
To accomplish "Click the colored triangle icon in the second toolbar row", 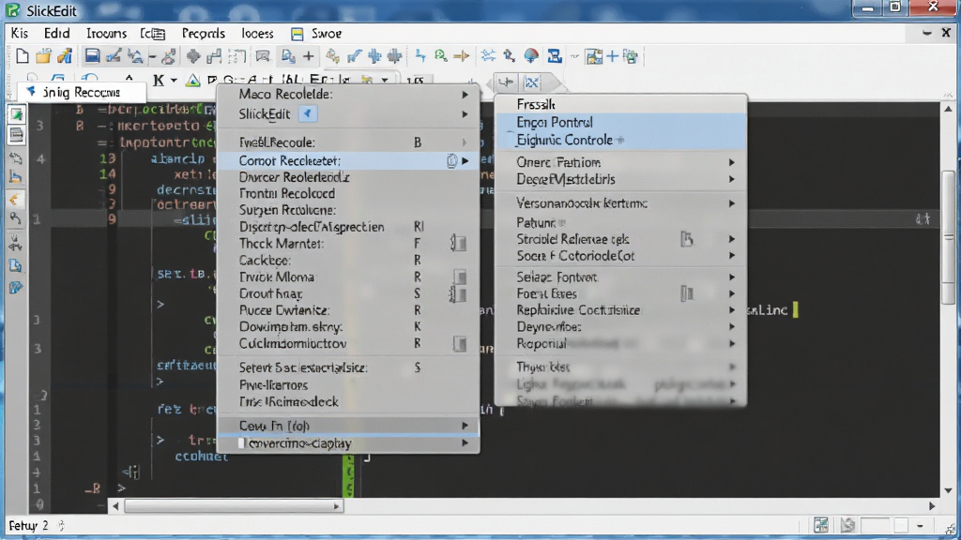I will click(192, 81).
